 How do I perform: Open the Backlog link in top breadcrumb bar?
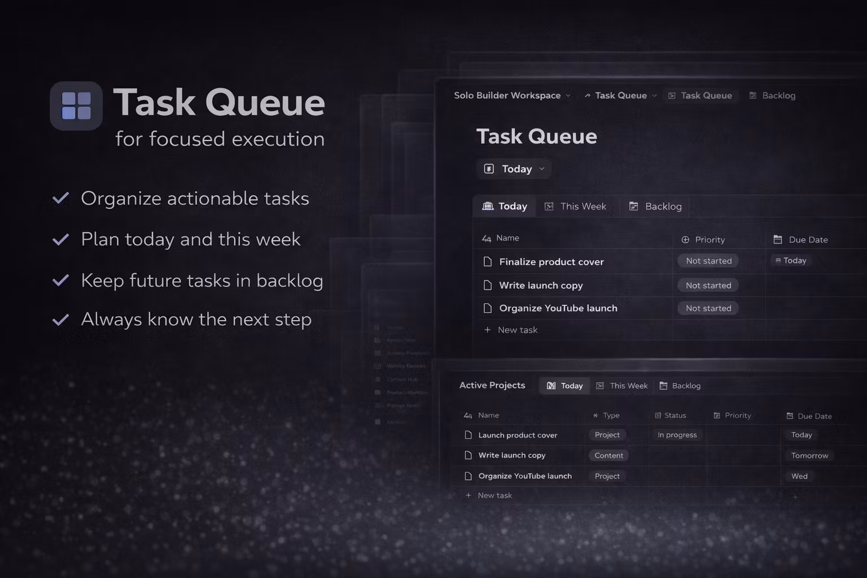click(772, 95)
